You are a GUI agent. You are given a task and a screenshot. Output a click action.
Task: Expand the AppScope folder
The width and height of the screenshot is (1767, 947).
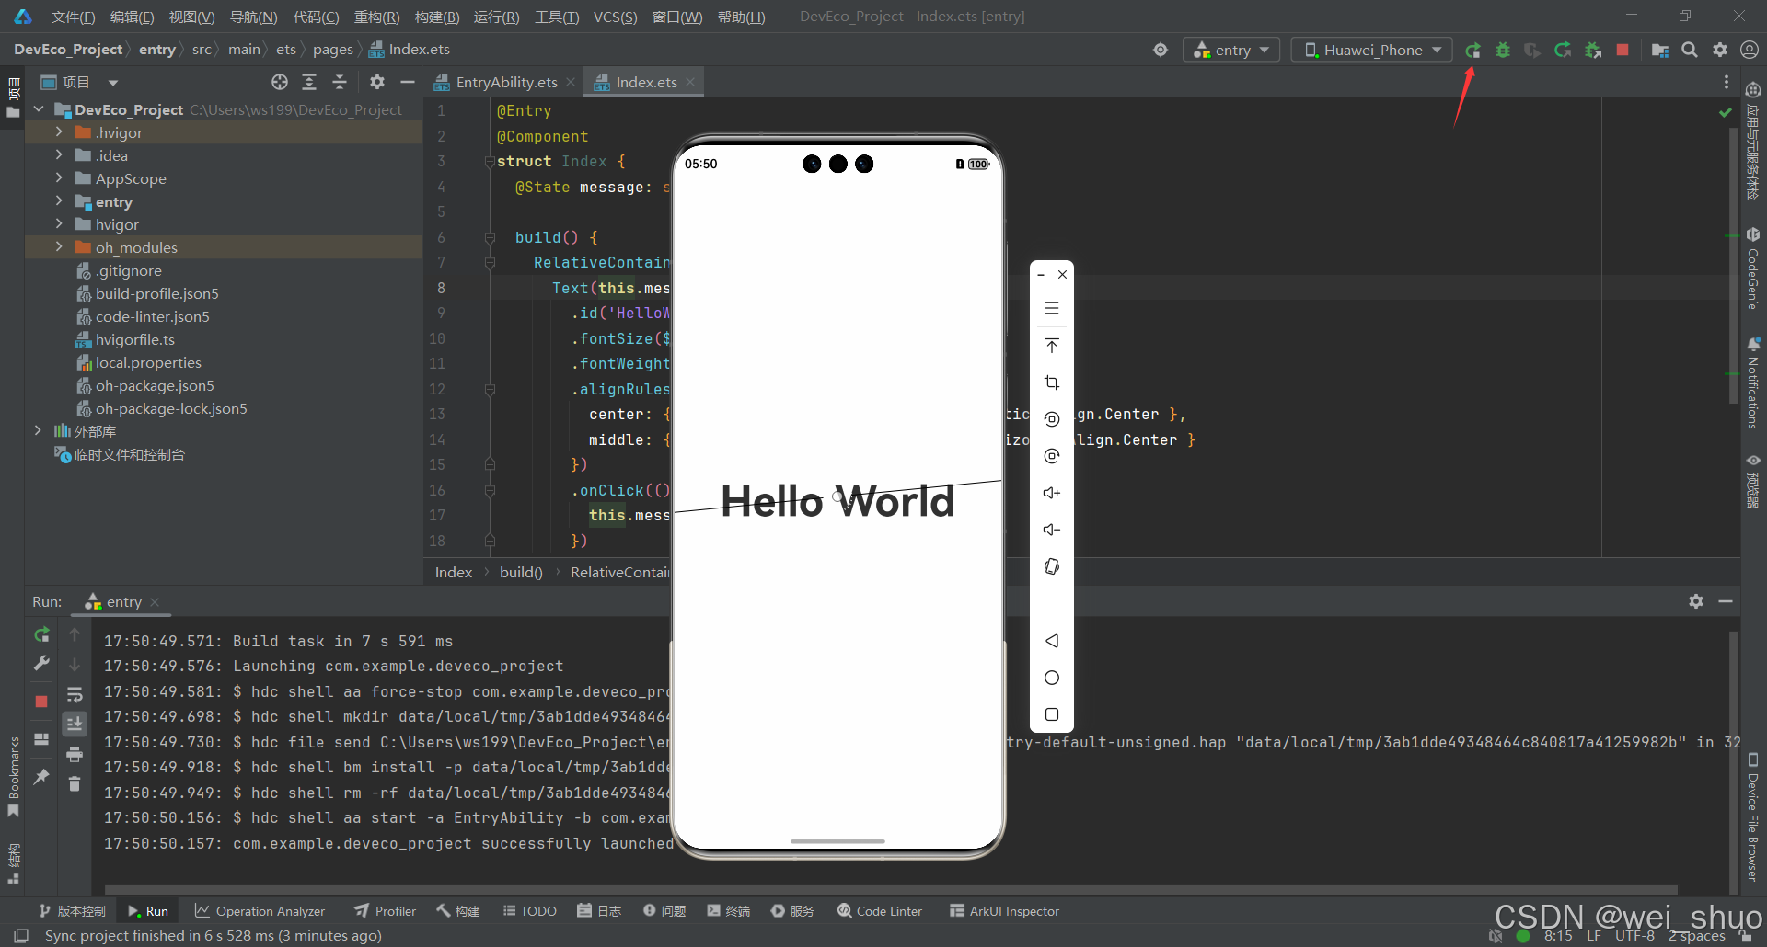59,178
